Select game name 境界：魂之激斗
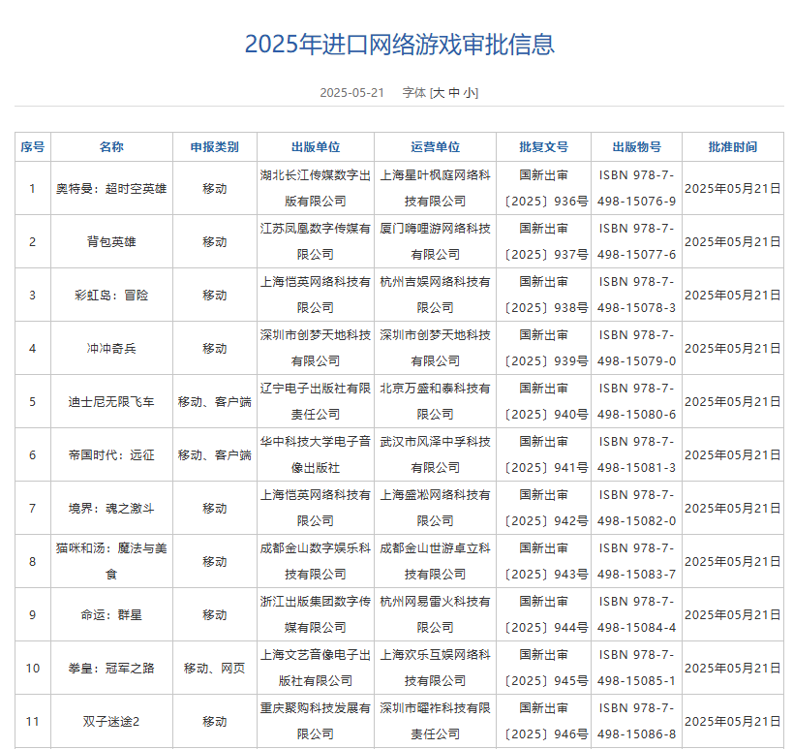 coord(111,508)
